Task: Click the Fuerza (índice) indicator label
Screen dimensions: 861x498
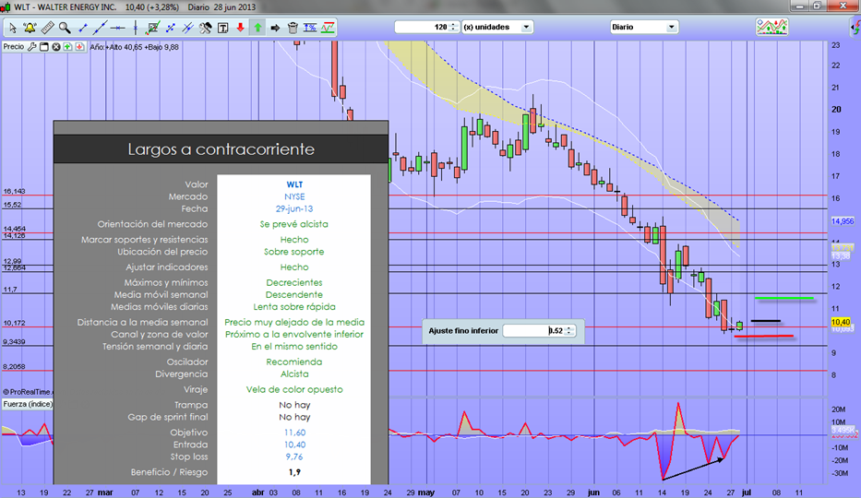Action: click(26, 404)
